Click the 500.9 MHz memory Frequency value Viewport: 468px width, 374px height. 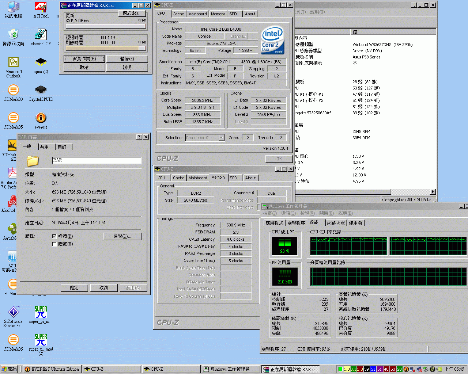236,225
